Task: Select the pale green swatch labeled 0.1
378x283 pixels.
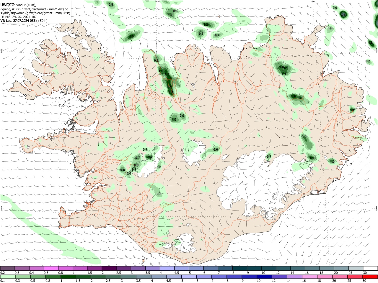Action: [8, 277]
